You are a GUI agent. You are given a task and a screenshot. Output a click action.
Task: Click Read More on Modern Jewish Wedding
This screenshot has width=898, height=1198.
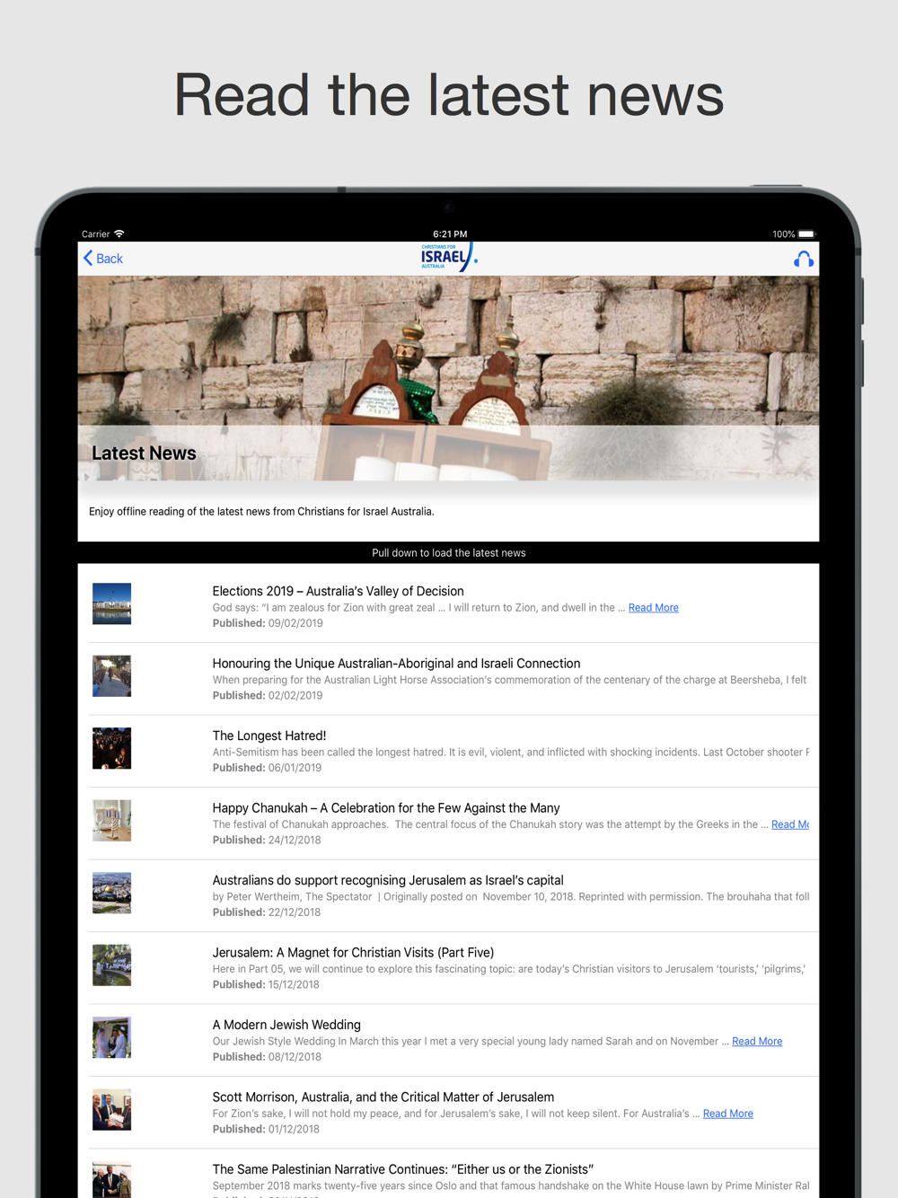pos(757,1042)
